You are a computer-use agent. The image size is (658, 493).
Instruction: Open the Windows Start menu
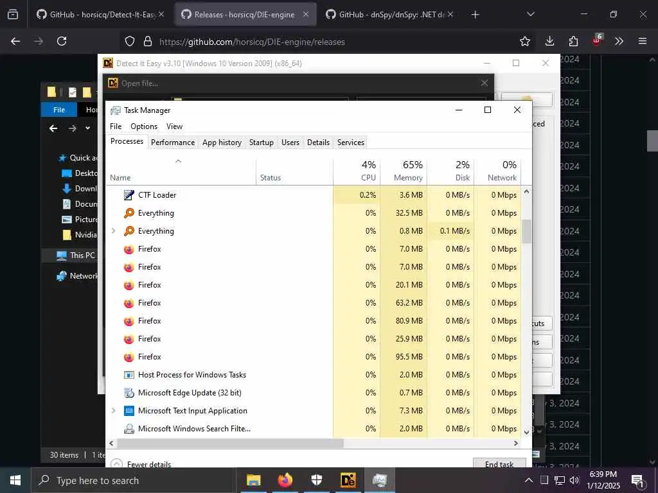point(15,480)
